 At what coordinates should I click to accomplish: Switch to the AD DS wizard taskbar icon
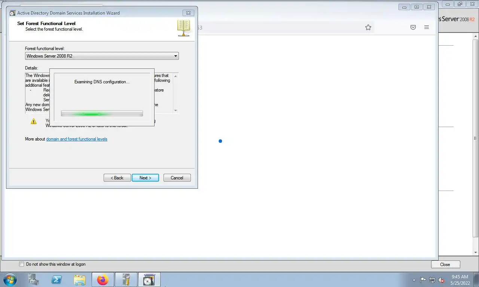pos(149,280)
